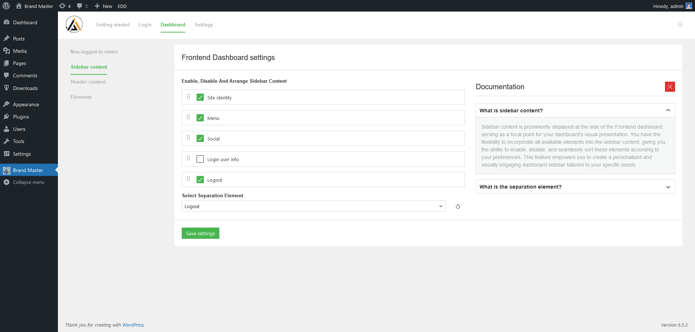Uncheck the Site identity checkbox

pos(200,97)
